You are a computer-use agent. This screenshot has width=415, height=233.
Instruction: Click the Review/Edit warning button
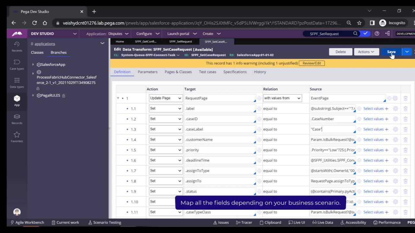pyautogui.click(x=311, y=63)
